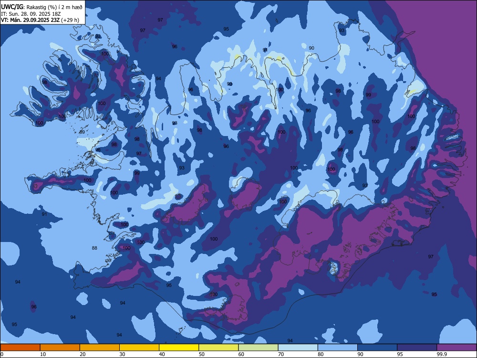Select the '89' humidity value on the map

[x=82, y=132]
